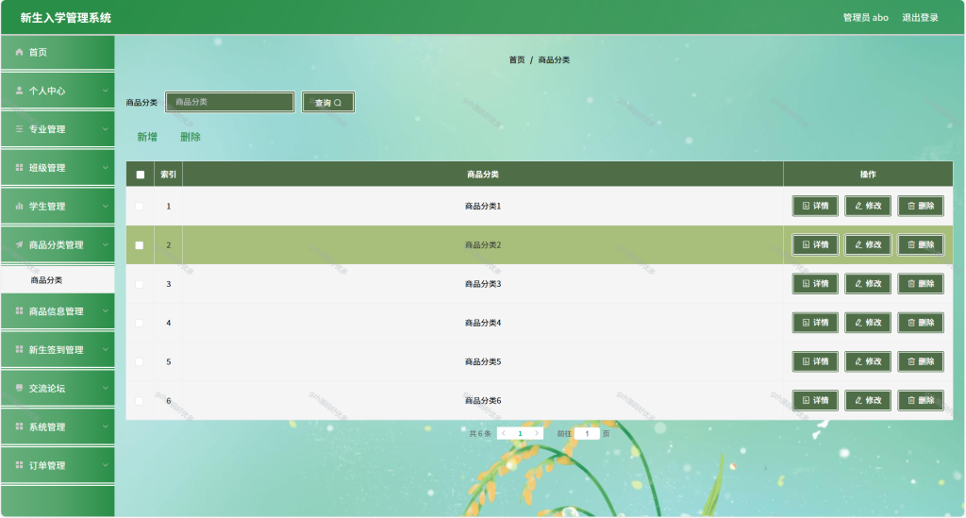
Task: Click the paper-plane icon beside 商品分类管理
Action: (x=19, y=244)
